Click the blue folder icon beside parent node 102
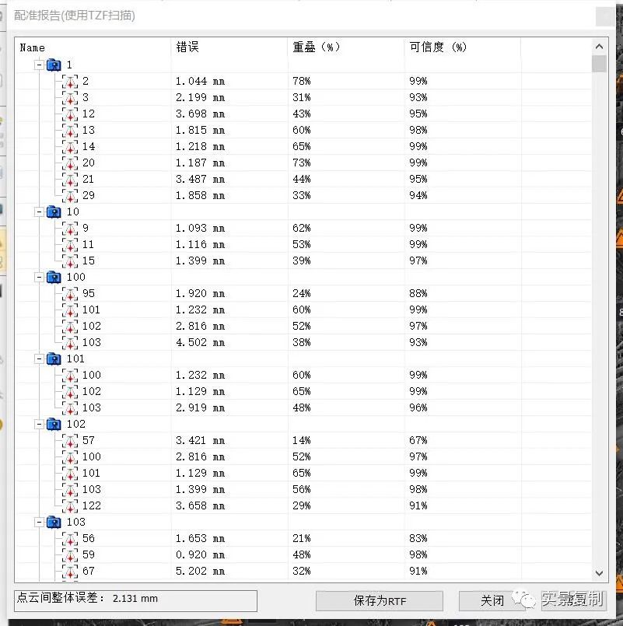 [x=54, y=424]
